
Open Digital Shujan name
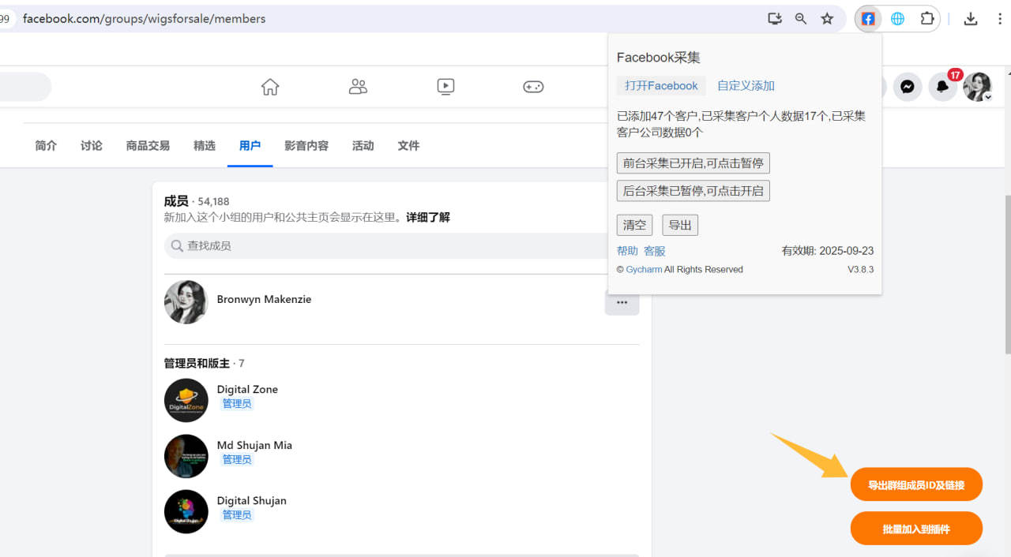tap(252, 501)
